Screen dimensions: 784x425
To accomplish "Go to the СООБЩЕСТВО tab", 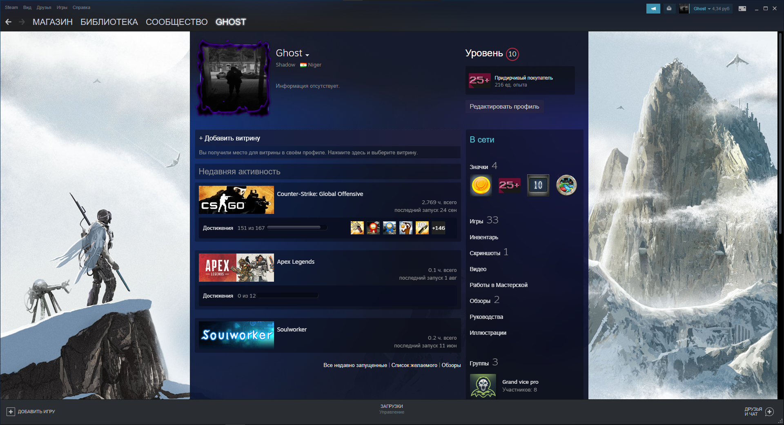I will [x=177, y=22].
